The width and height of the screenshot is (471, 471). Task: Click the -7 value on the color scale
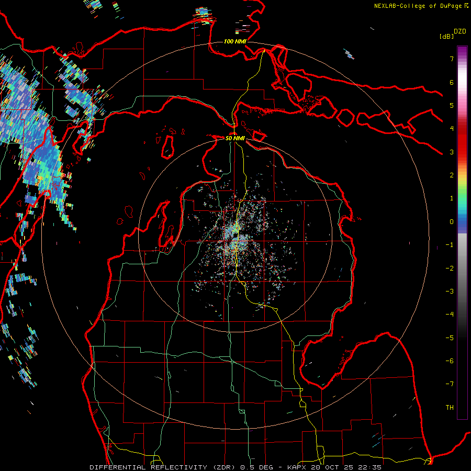[450, 384]
